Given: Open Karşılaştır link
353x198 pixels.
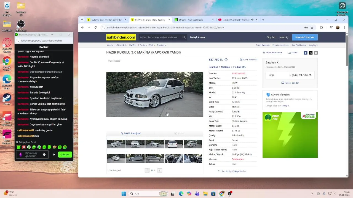Looking at the screenshot, I should point(313,45).
